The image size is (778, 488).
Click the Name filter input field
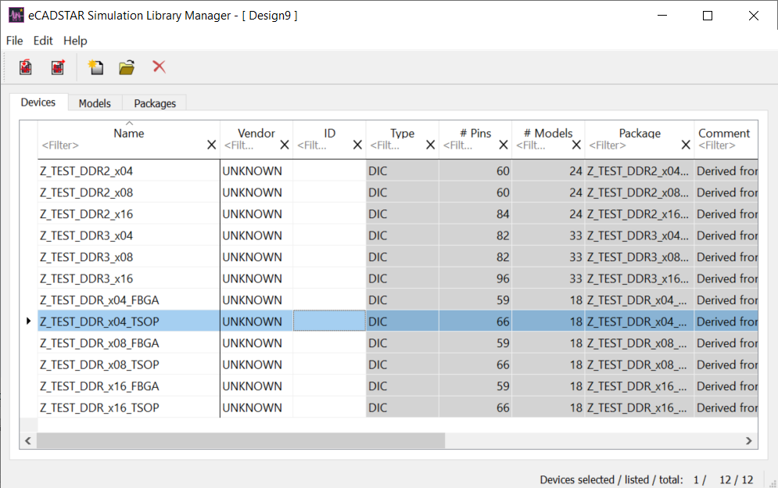point(121,145)
